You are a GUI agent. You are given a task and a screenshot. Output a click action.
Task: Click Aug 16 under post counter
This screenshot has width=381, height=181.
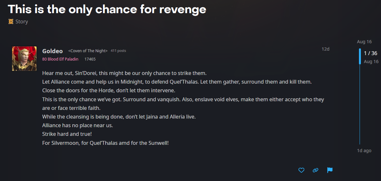pyautogui.click(x=371, y=62)
